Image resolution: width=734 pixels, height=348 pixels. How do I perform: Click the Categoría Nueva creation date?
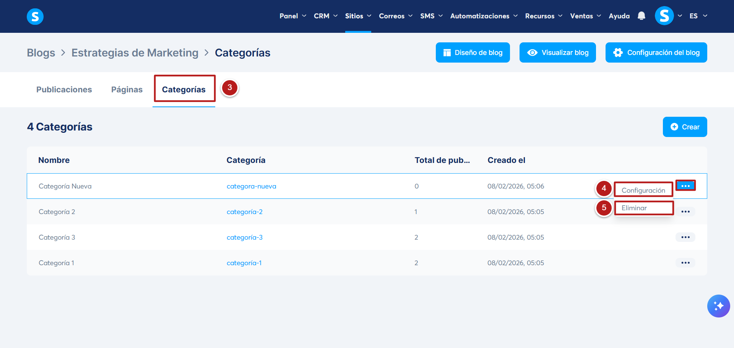[x=516, y=186]
